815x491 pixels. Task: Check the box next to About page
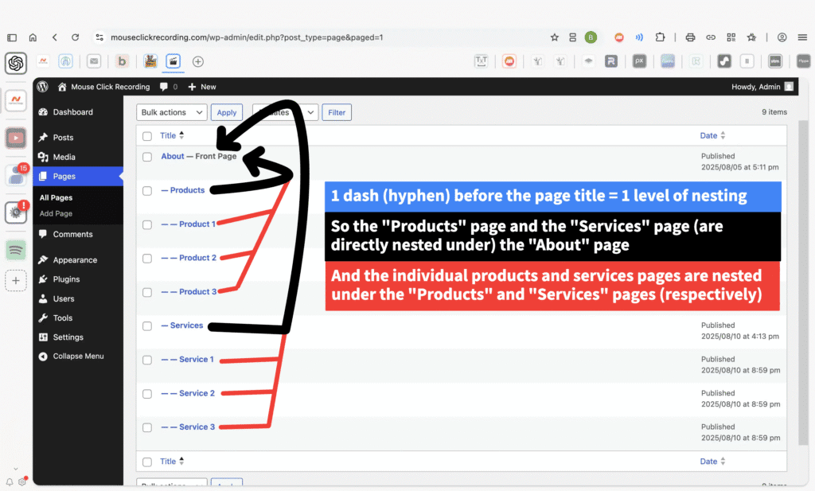click(147, 157)
